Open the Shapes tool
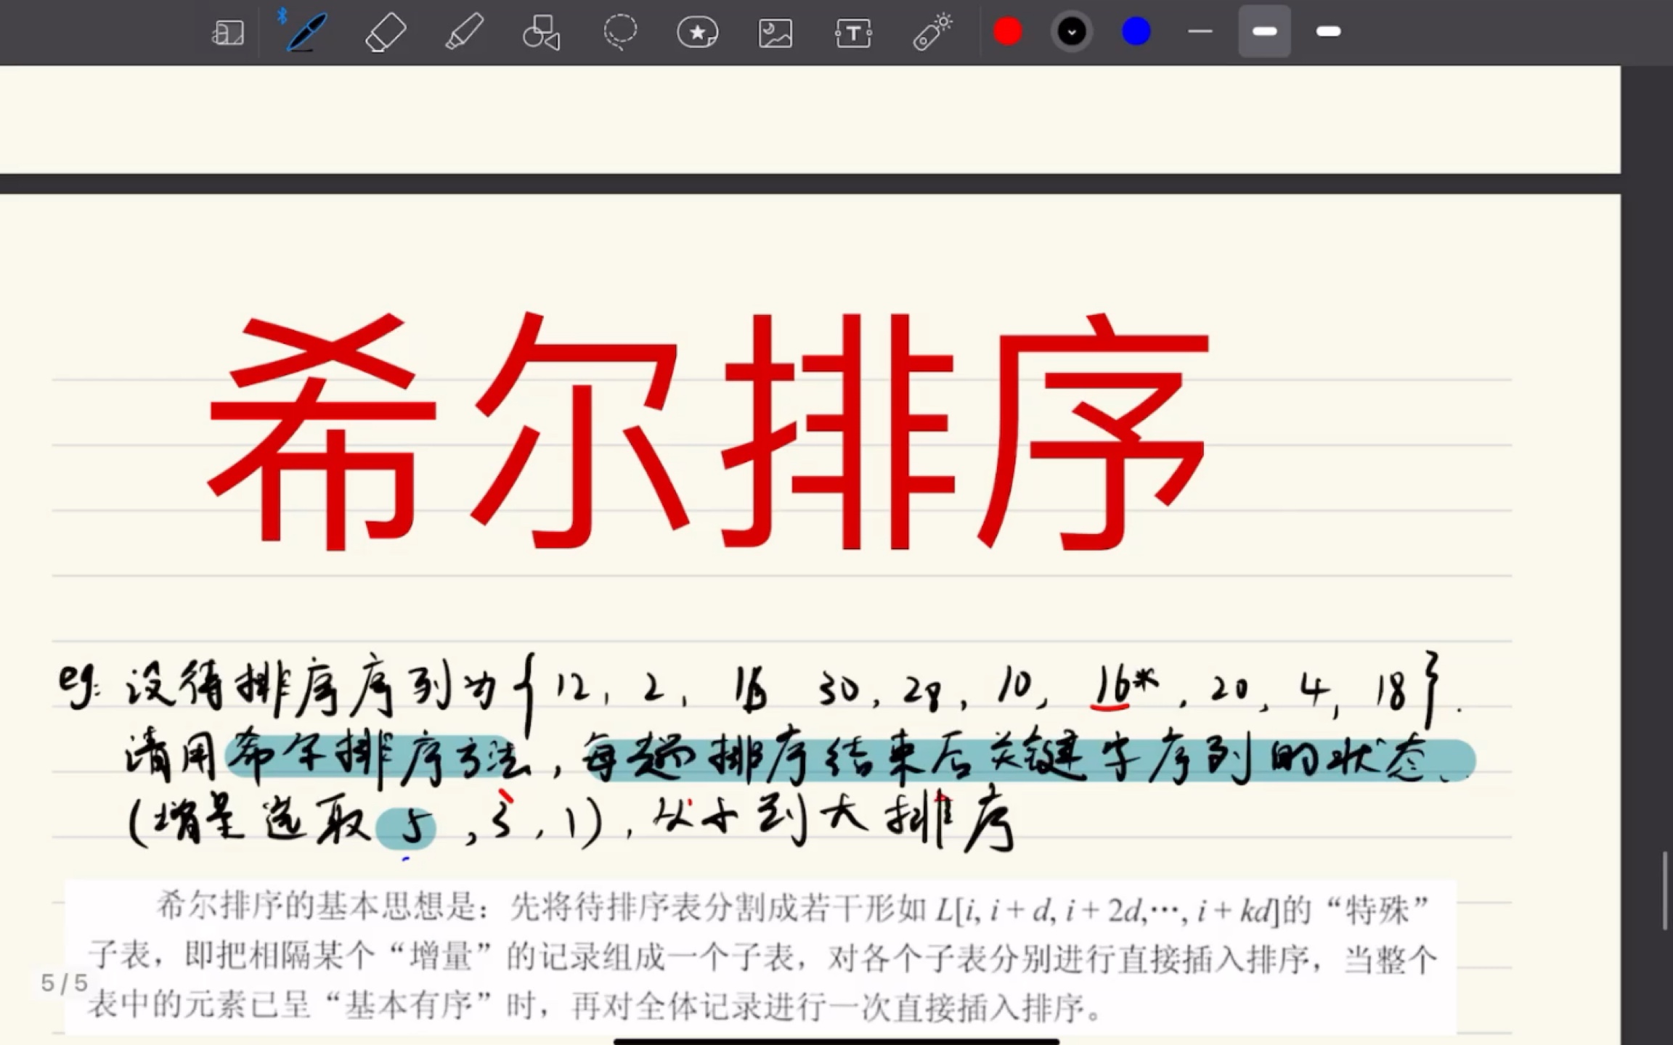1673x1045 pixels. pyautogui.click(x=542, y=32)
